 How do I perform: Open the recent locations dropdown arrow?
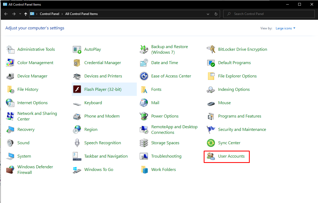coord(20,14)
